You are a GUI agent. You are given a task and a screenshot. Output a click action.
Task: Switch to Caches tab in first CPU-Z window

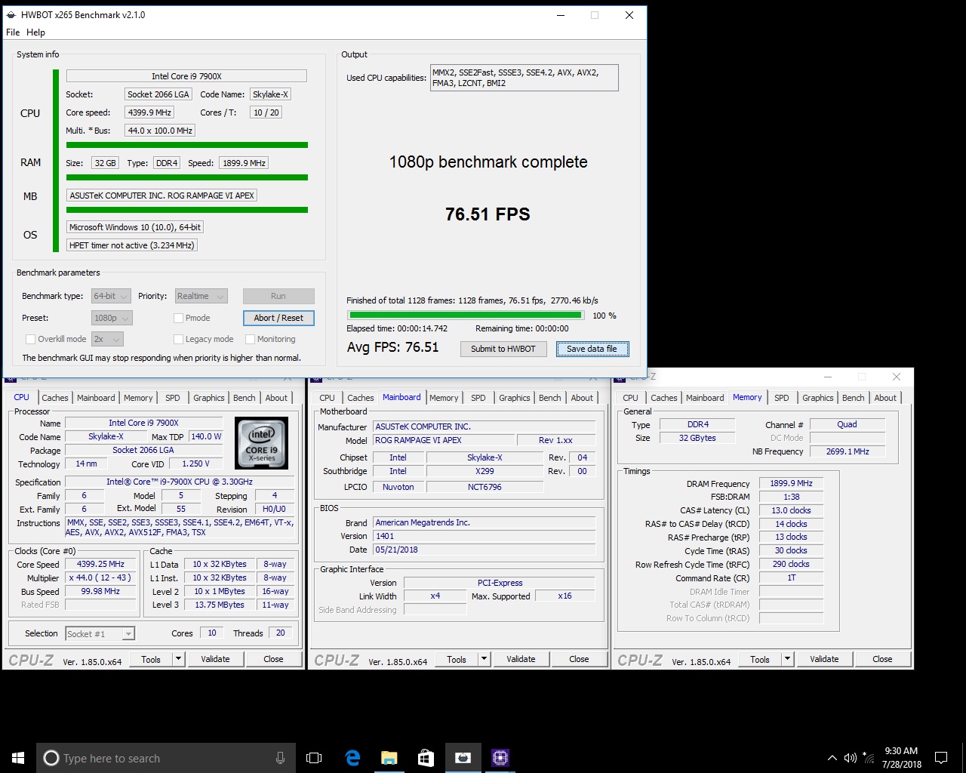55,398
